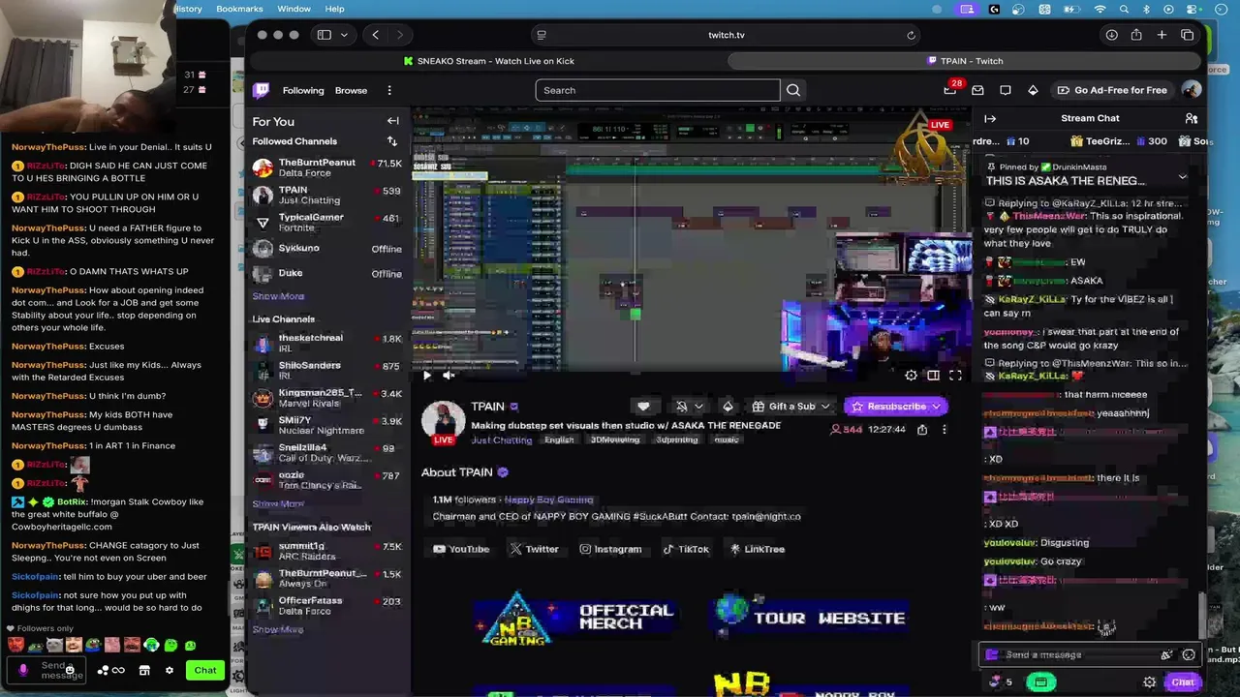This screenshot has height=697, width=1240.
Task: Open the emote picker in Twitch chat input
Action: (x=1189, y=654)
